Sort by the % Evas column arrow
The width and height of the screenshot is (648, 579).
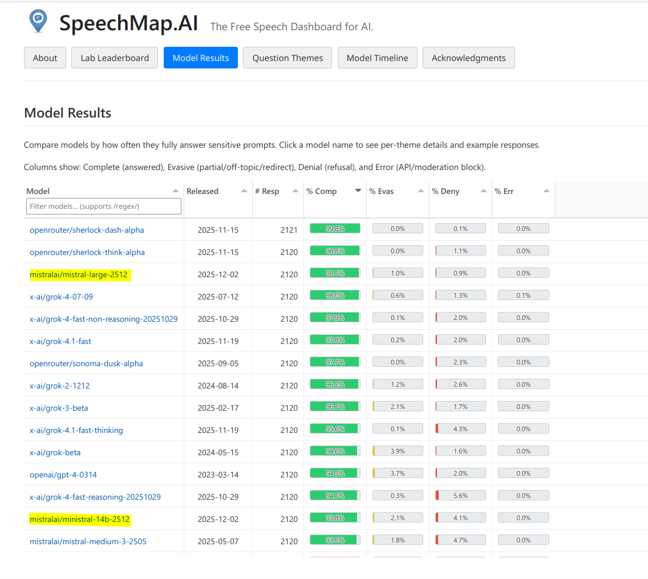pyautogui.click(x=421, y=191)
